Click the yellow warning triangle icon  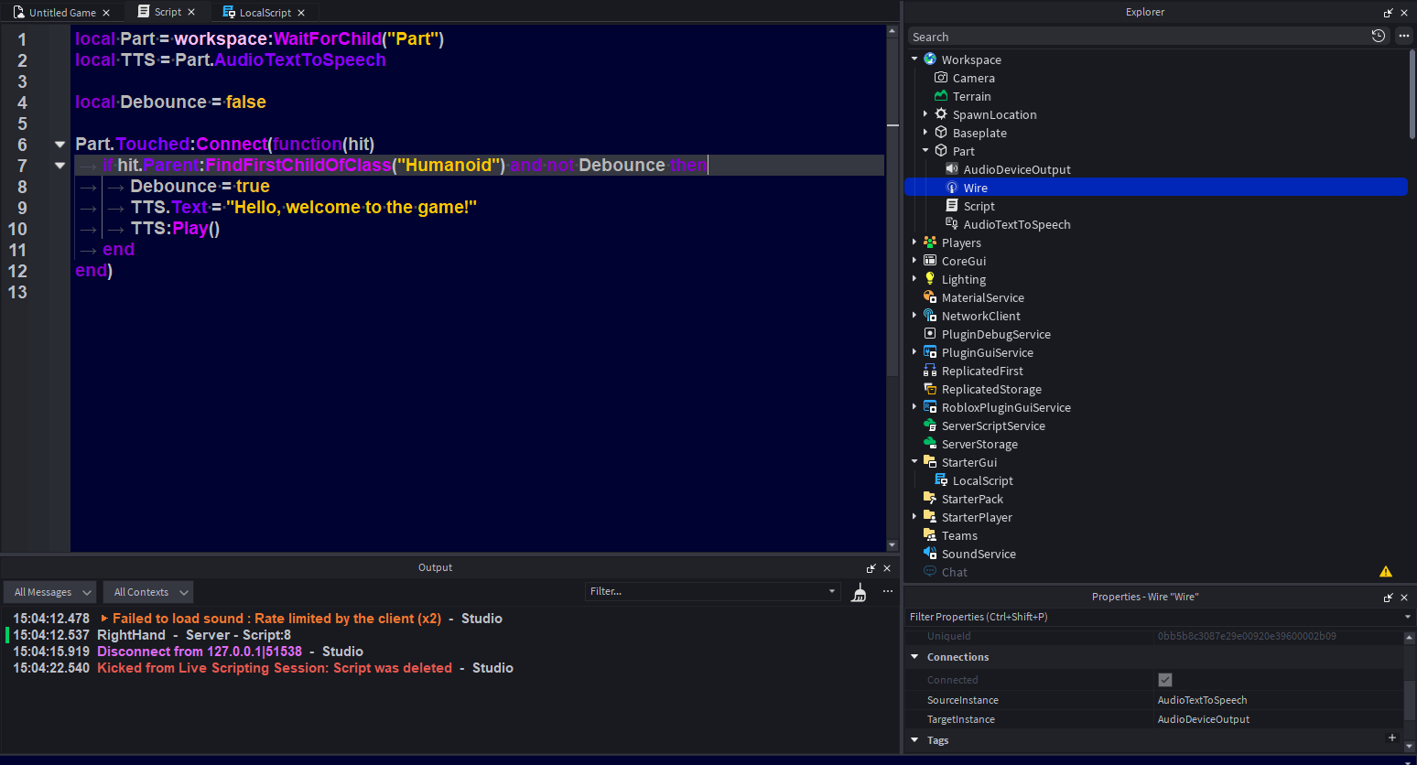coord(1385,572)
